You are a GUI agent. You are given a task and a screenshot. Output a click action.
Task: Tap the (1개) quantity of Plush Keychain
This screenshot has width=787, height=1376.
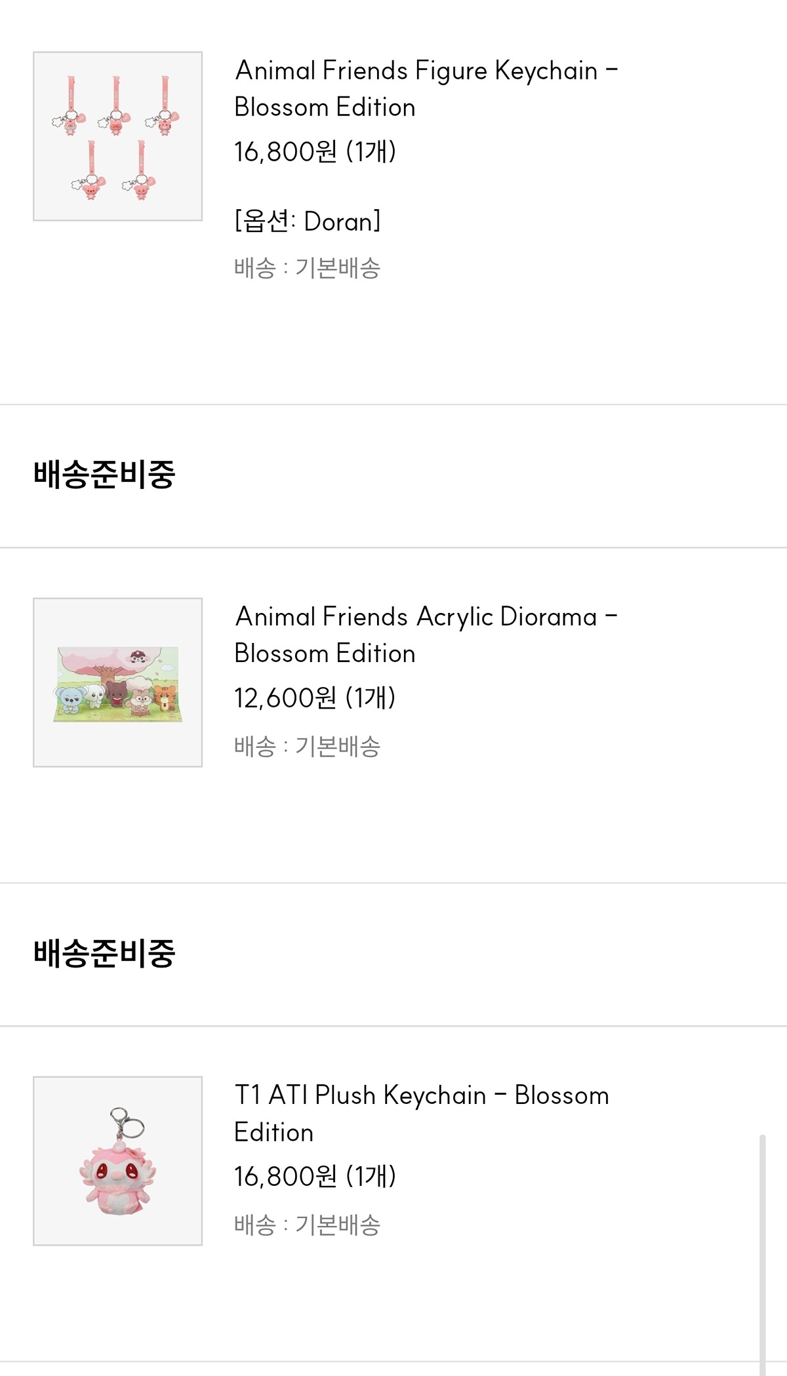371,1177
